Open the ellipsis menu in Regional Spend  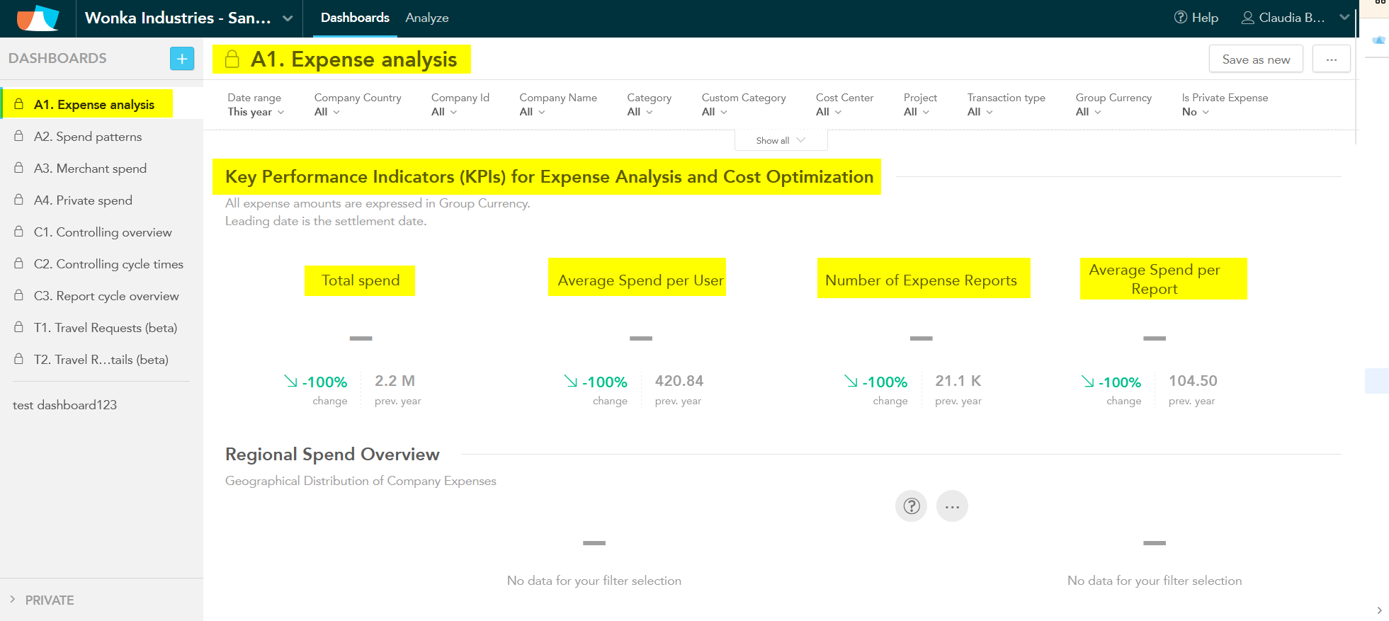coord(952,506)
